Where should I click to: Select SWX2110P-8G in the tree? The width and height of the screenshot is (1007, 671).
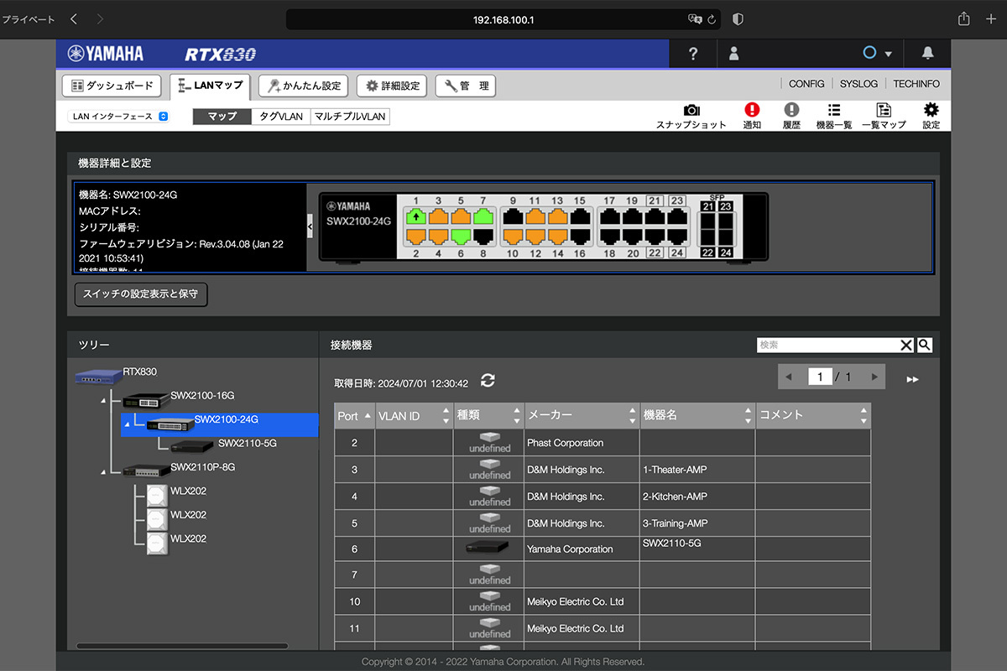click(202, 467)
